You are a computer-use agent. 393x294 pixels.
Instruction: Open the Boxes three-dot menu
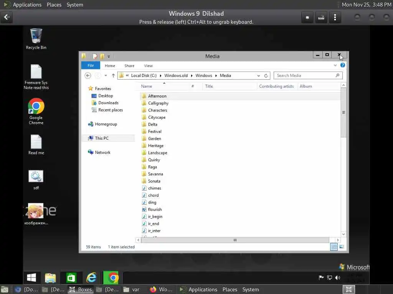tap(335, 17)
